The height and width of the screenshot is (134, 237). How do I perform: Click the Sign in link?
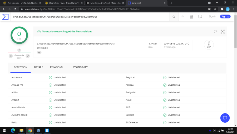pyautogui.click(x=212, y=16)
